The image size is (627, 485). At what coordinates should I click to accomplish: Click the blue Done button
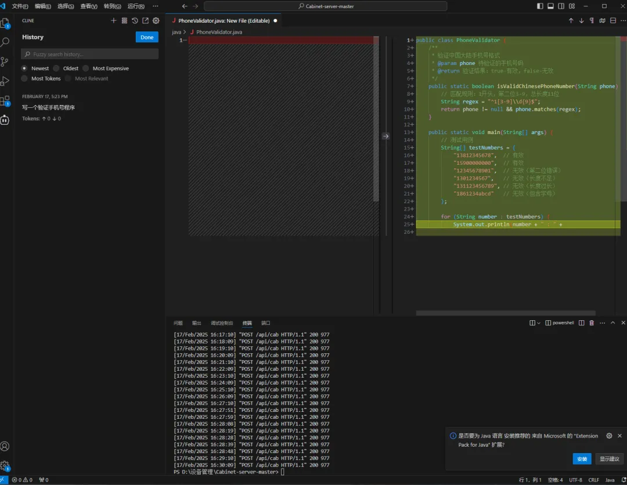tap(147, 37)
